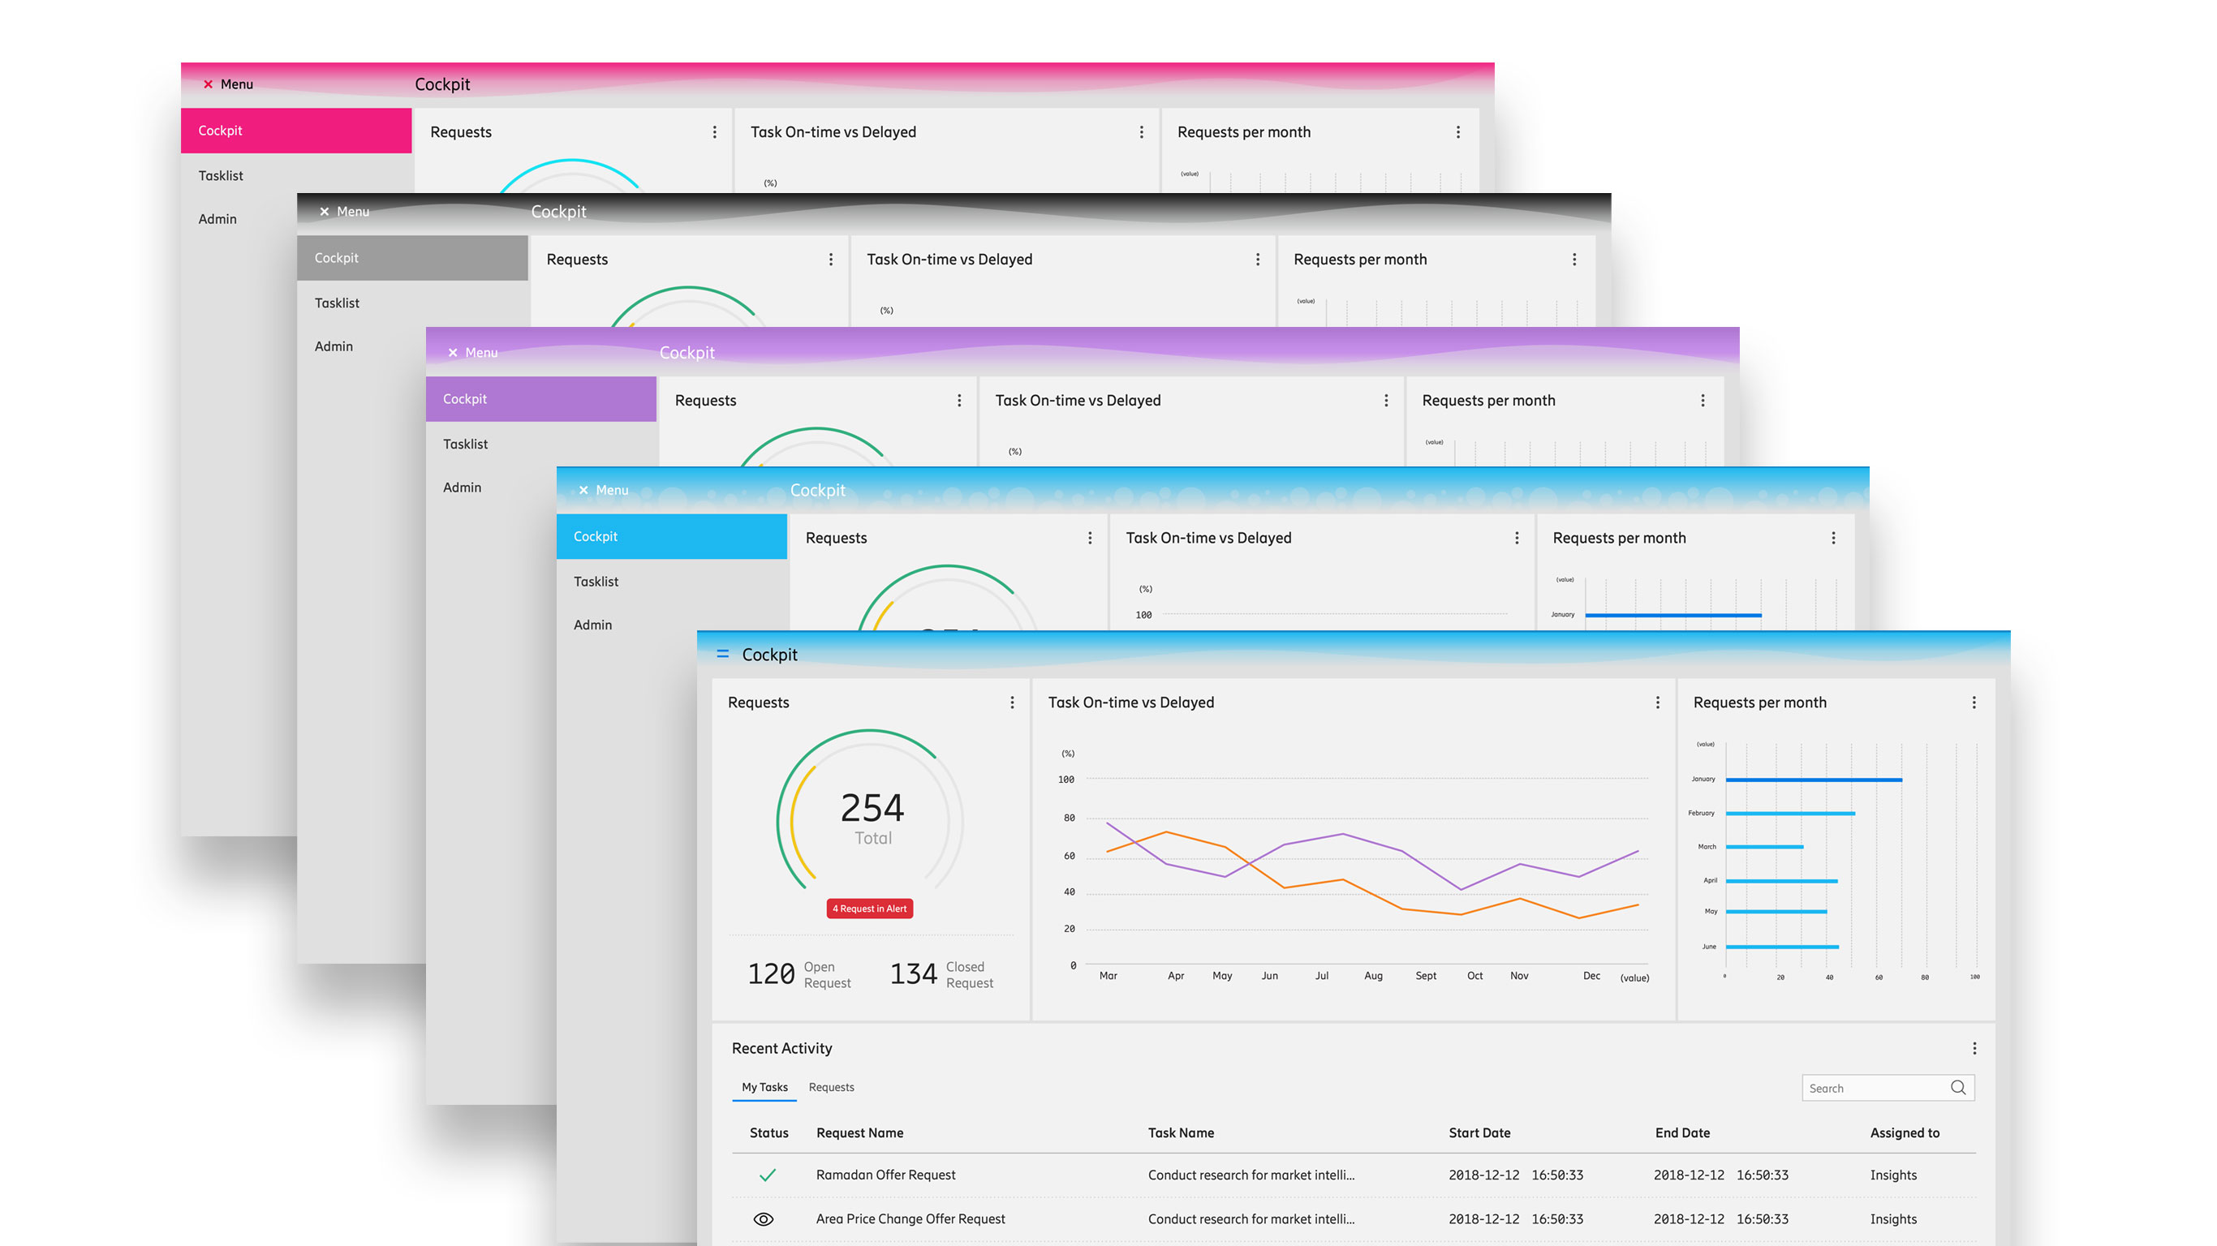Click the checkmark status for Ramadan Offer Request
The image size is (2217, 1246).
(767, 1175)
